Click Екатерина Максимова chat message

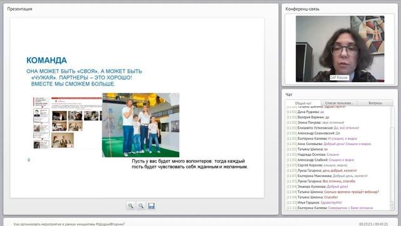[x=327, y=176]
